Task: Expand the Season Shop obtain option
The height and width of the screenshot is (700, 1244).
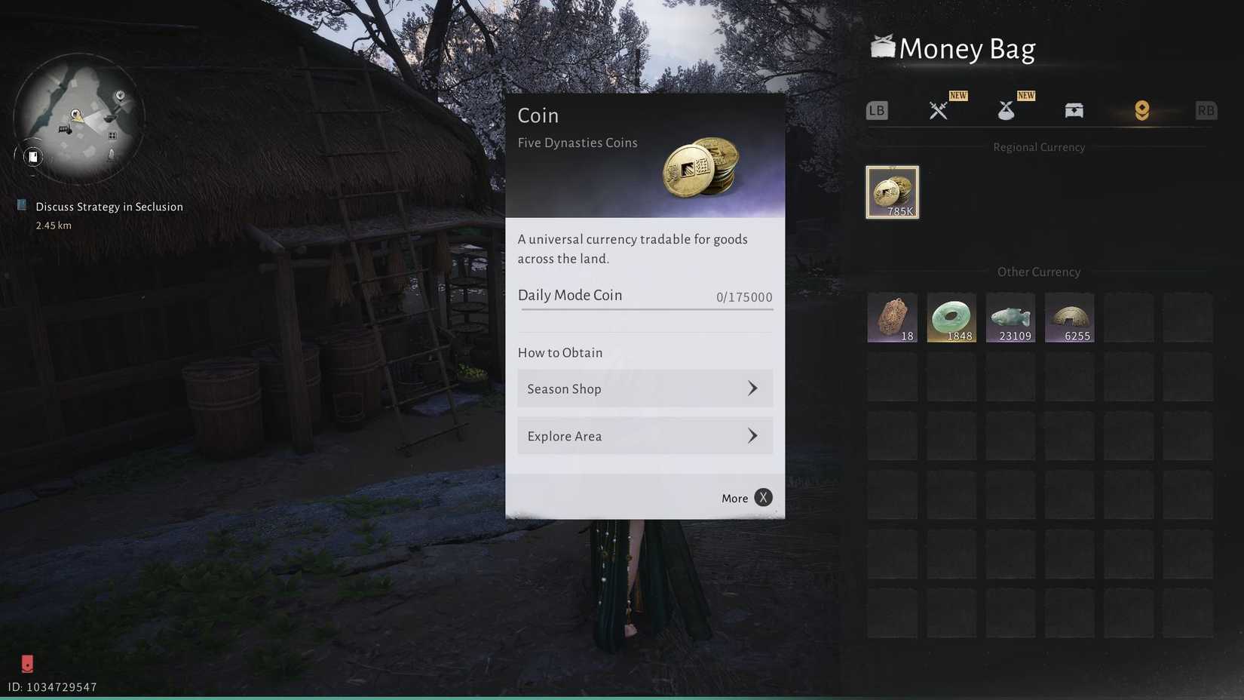Action: point(645,388)
